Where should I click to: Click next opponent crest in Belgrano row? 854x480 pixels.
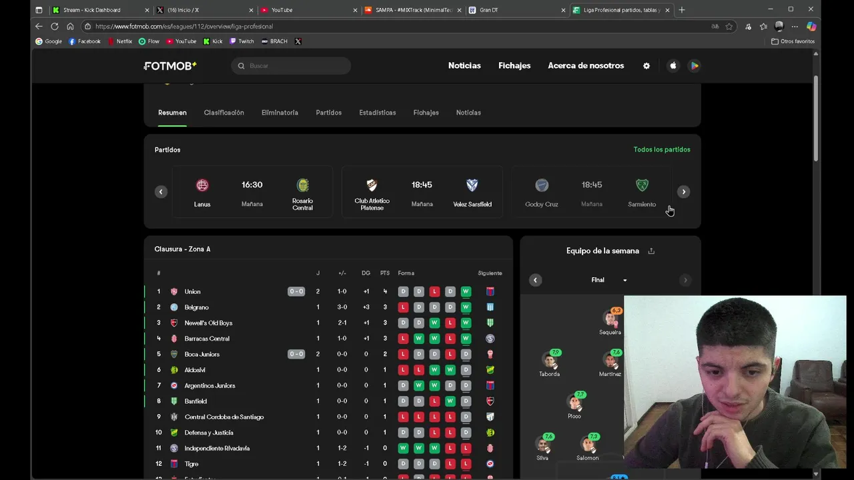click(x=490, y=307)
